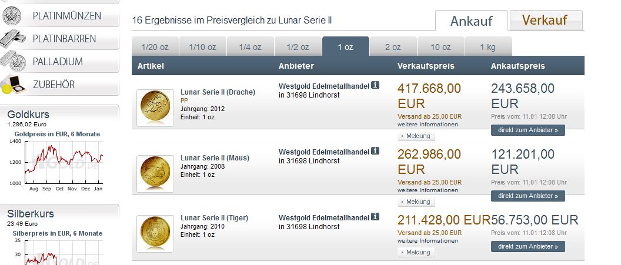Click Meldung button under Drache price

click(x=416, y=136)
